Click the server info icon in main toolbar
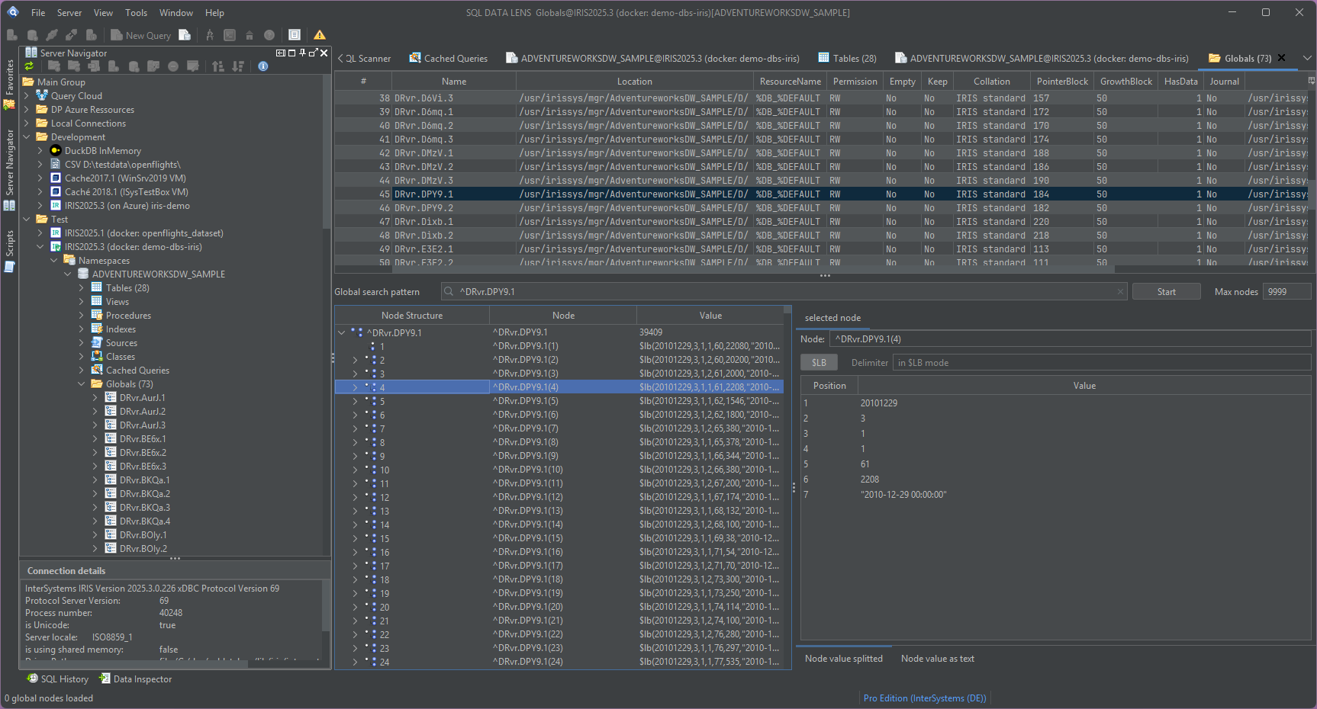Screen dimensions: 1317x709 [x=92, y=35]
